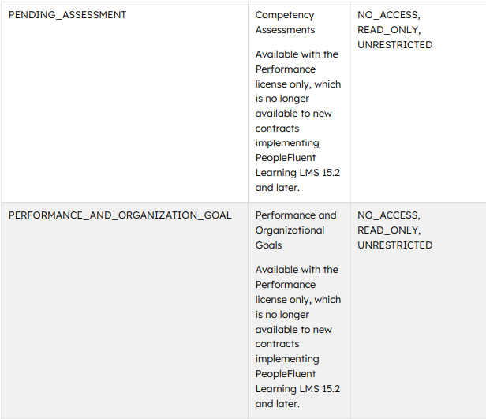Click 'Learning LMS 15.2' in the first row
Screen dimensions: 486x419
(x=297, y=174)
